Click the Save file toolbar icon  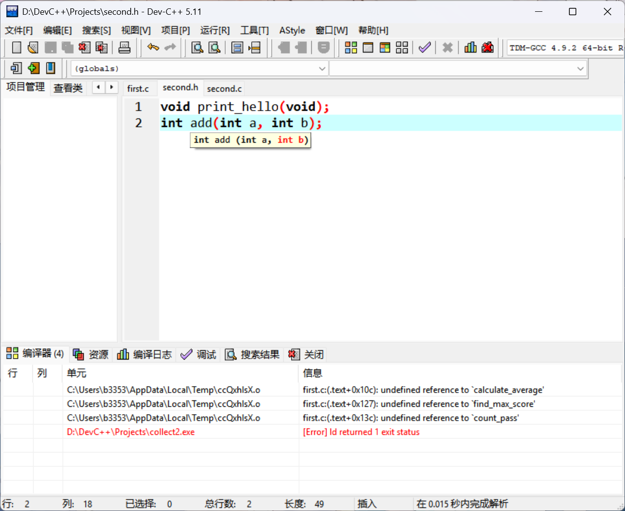click(x=50, y=48)
